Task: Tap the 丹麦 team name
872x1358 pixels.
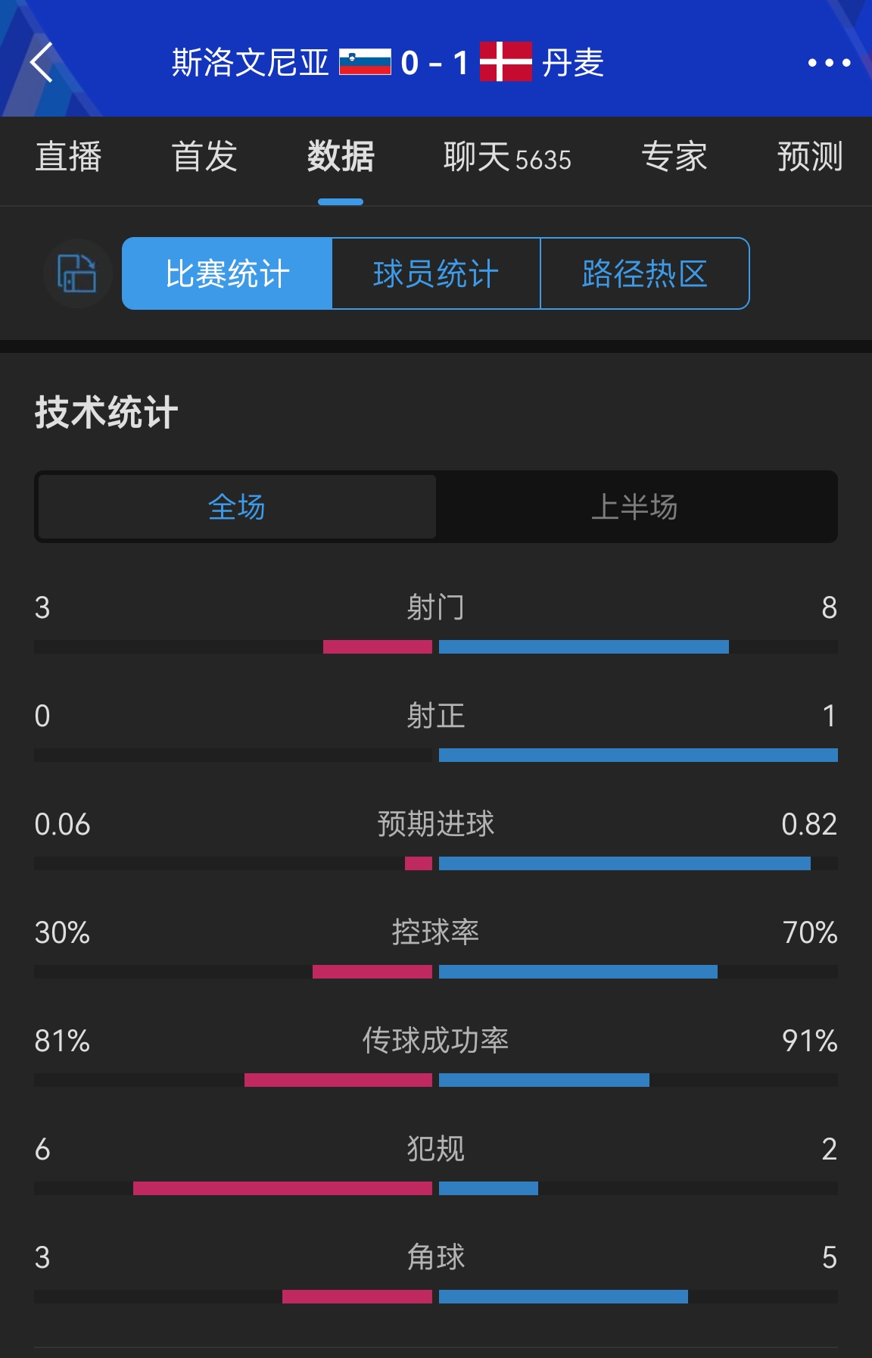Action: tap(573, 62)
